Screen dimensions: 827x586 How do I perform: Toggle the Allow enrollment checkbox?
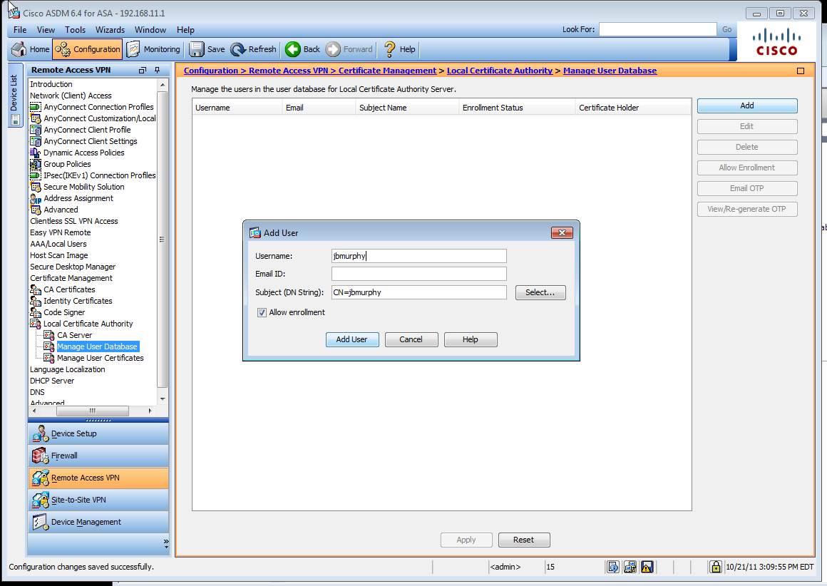coord(262,312)
